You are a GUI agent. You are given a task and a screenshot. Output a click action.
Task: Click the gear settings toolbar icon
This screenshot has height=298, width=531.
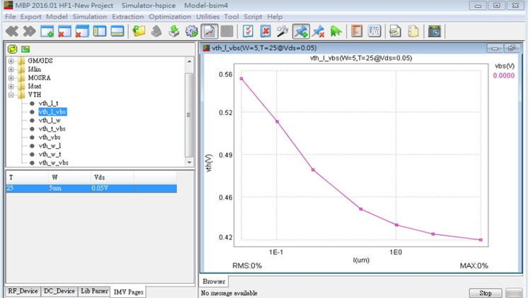coord(190,31)
